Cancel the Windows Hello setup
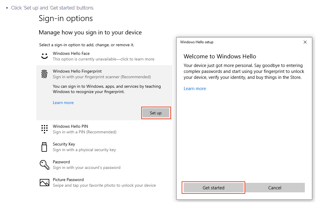This screenshot has width=317, height=203. pyautogui.click(x=275, y=188)
